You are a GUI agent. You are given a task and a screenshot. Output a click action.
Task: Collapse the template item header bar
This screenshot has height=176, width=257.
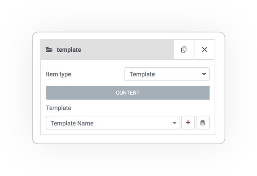[x=107, y=50]
